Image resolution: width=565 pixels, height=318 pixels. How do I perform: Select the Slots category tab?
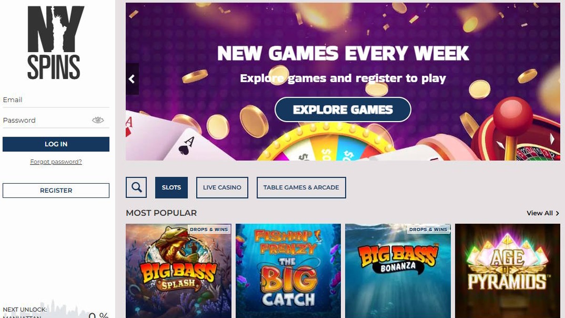(171, 188)
